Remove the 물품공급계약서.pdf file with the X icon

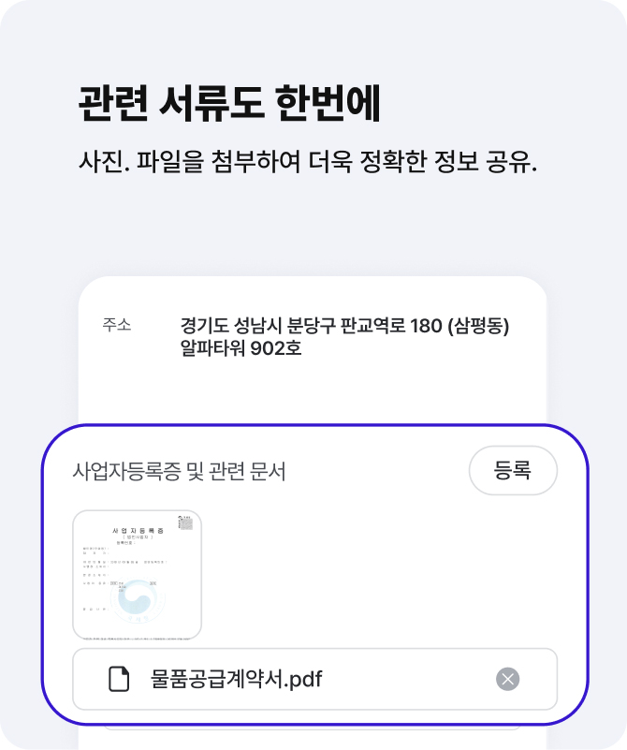[x=507, y=679]
